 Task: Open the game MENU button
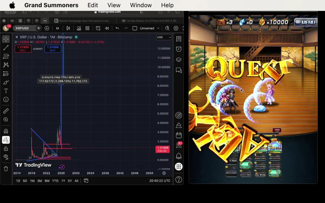tap(305, 22)
